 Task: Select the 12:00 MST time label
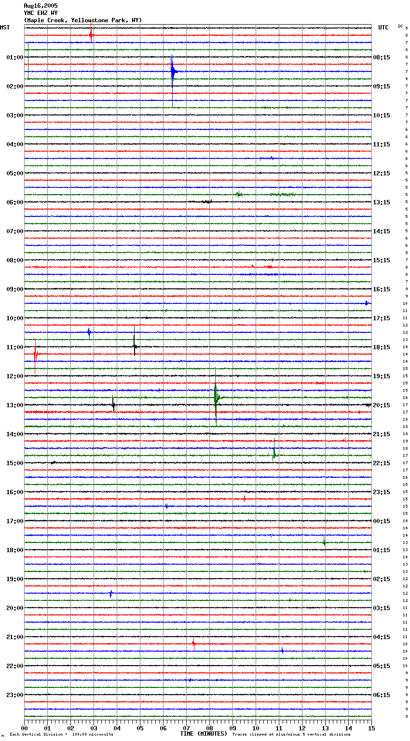click(x=15, y=376)
